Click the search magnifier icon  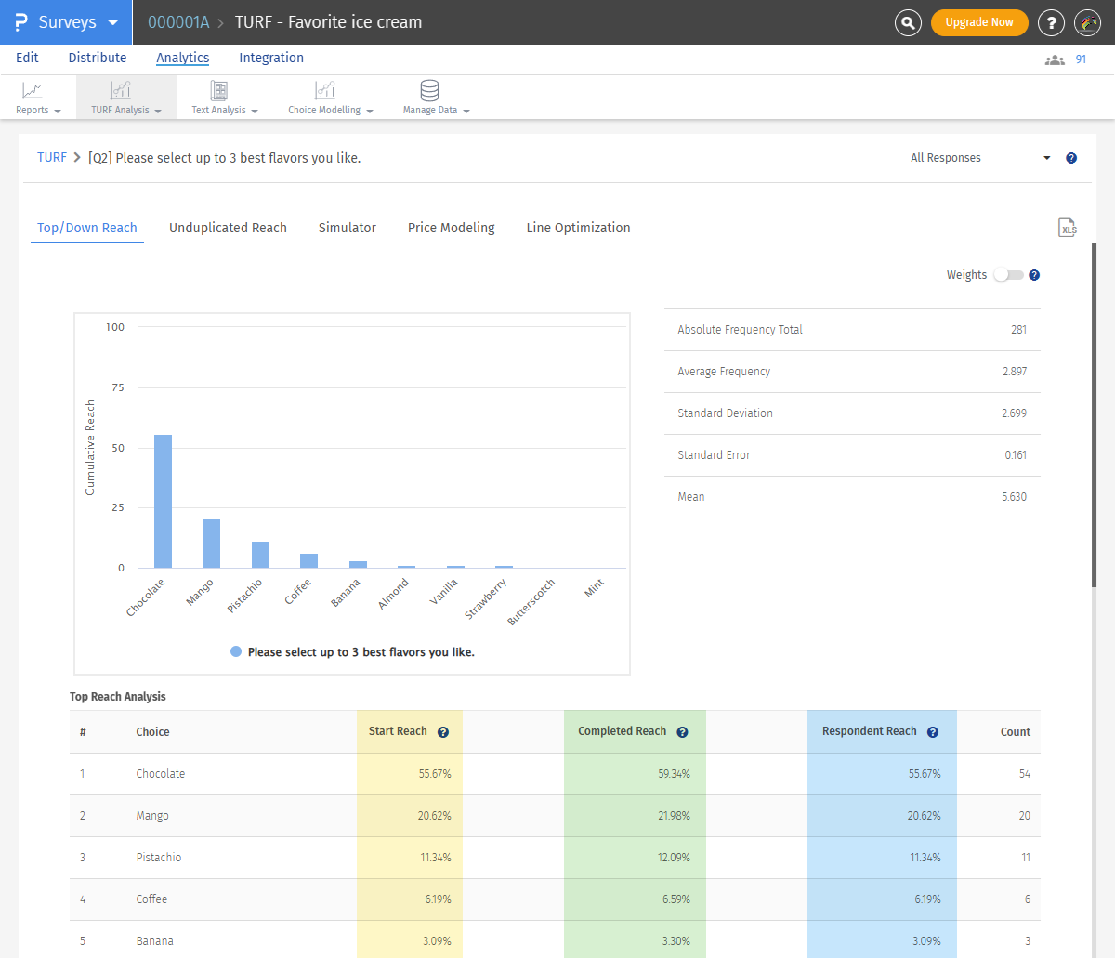coord(908,22)
